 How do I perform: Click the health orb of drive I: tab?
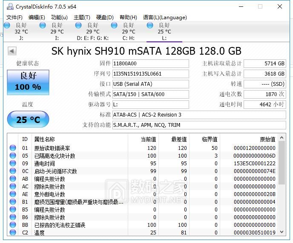click(x=43, y=25)
